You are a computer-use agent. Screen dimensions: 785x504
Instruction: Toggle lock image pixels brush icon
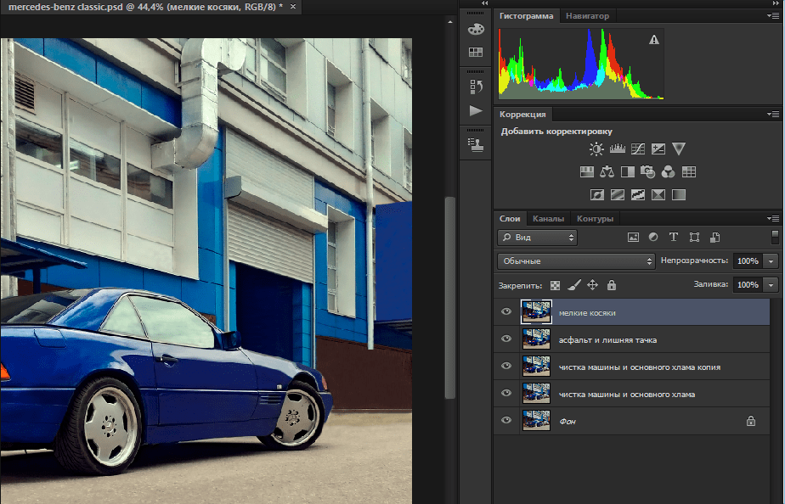[574, 285]
